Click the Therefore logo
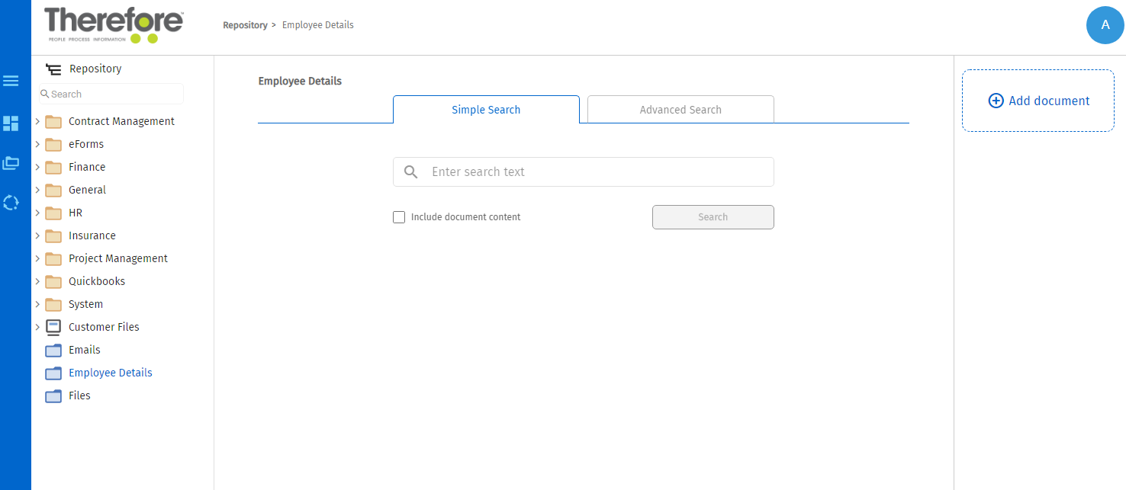 point(114,25)
